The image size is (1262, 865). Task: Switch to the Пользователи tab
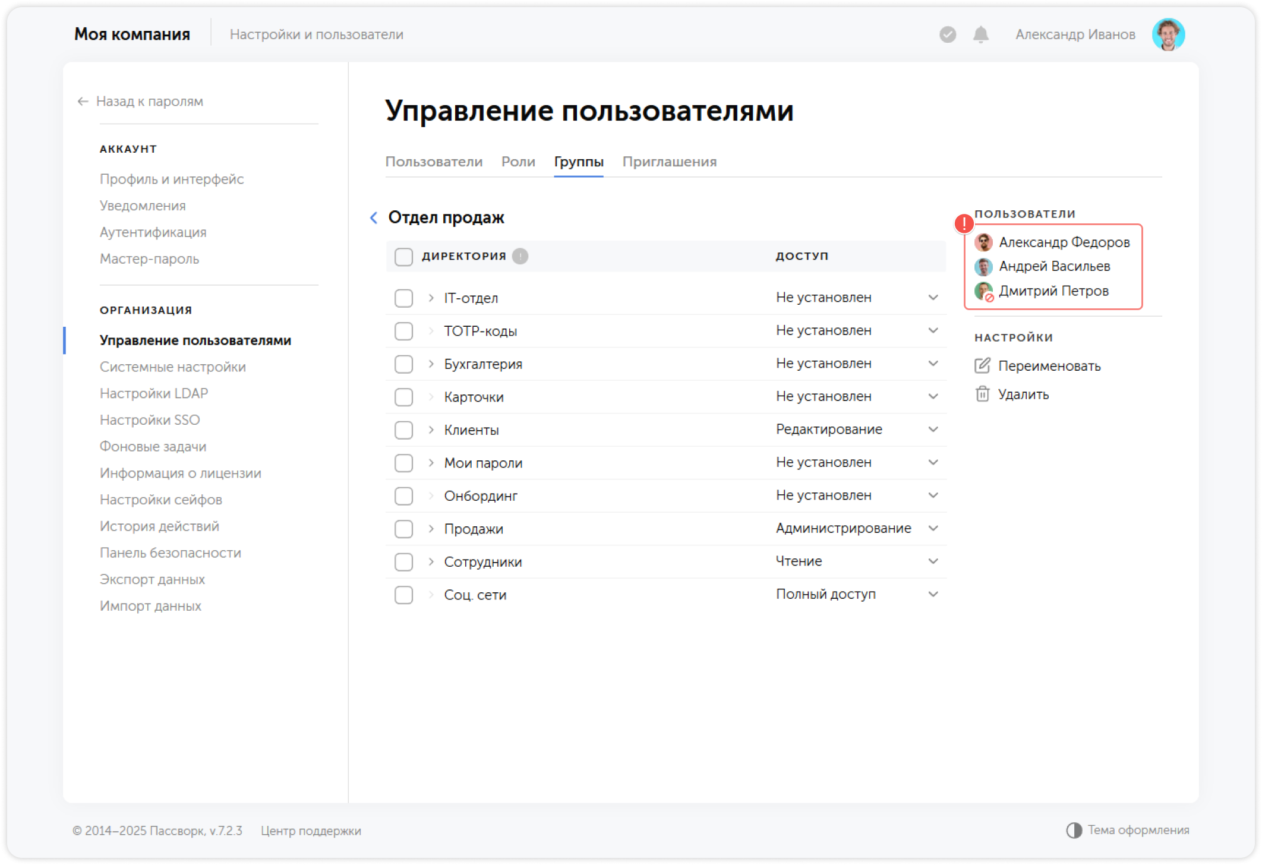click(x=434, y=162)
